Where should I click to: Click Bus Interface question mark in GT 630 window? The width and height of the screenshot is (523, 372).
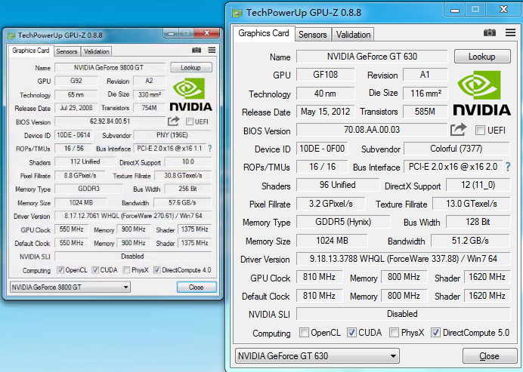click(508, 167)
